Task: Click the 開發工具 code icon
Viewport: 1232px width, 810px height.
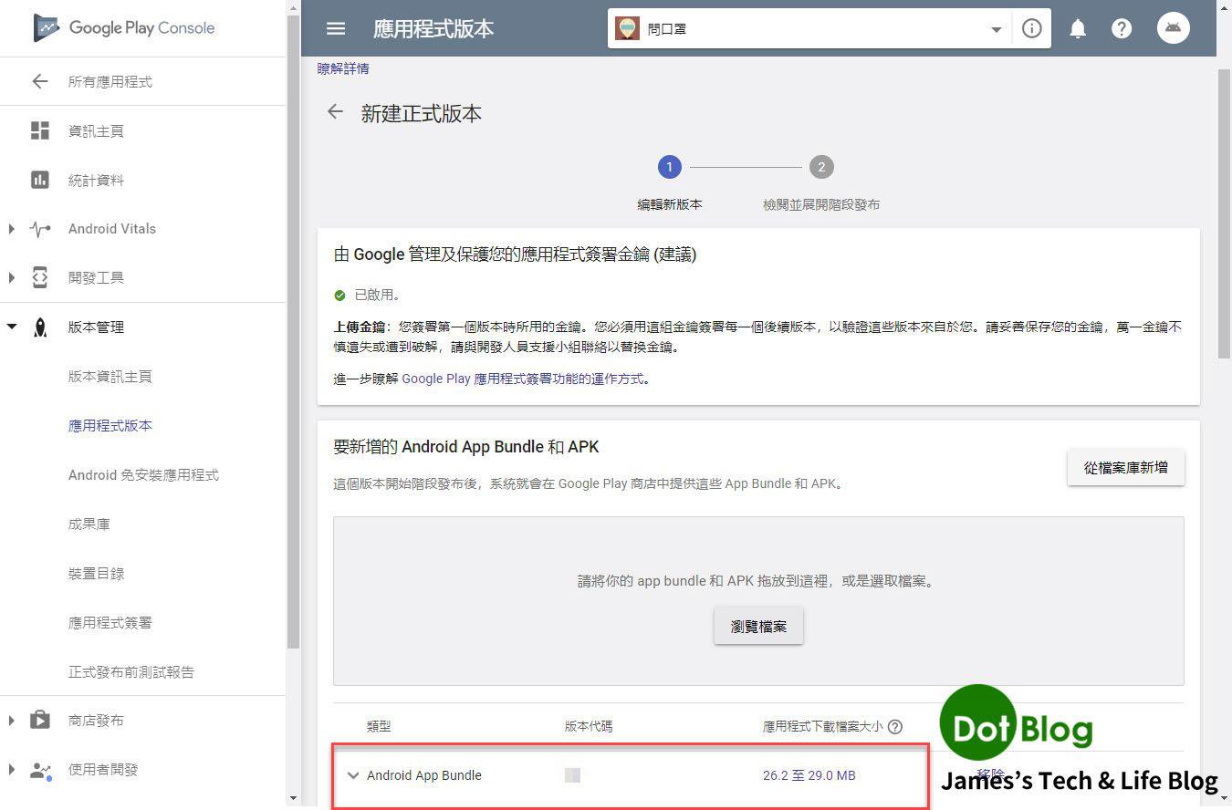Action: click(x=39, y=277)
